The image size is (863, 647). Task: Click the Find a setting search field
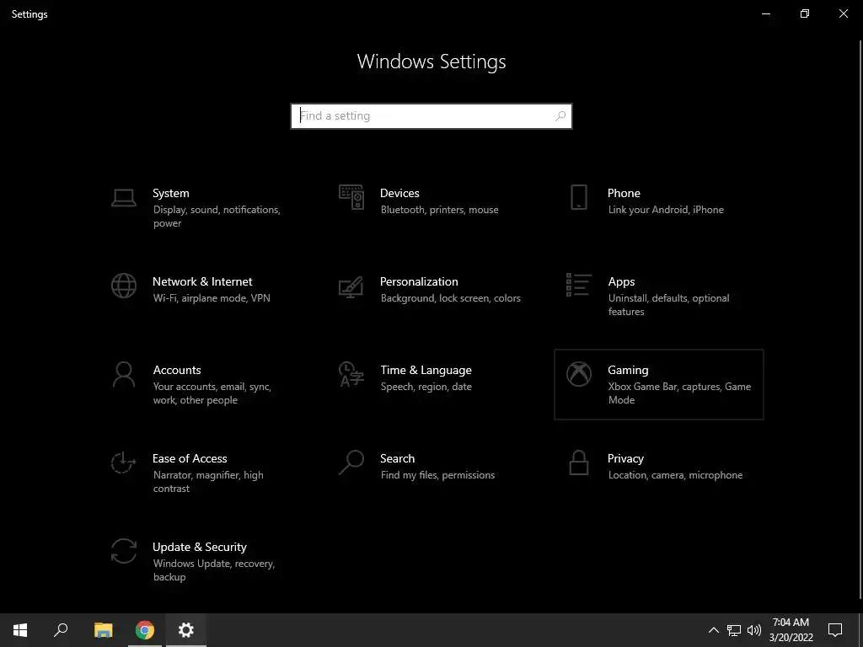[x=431, y=116]
